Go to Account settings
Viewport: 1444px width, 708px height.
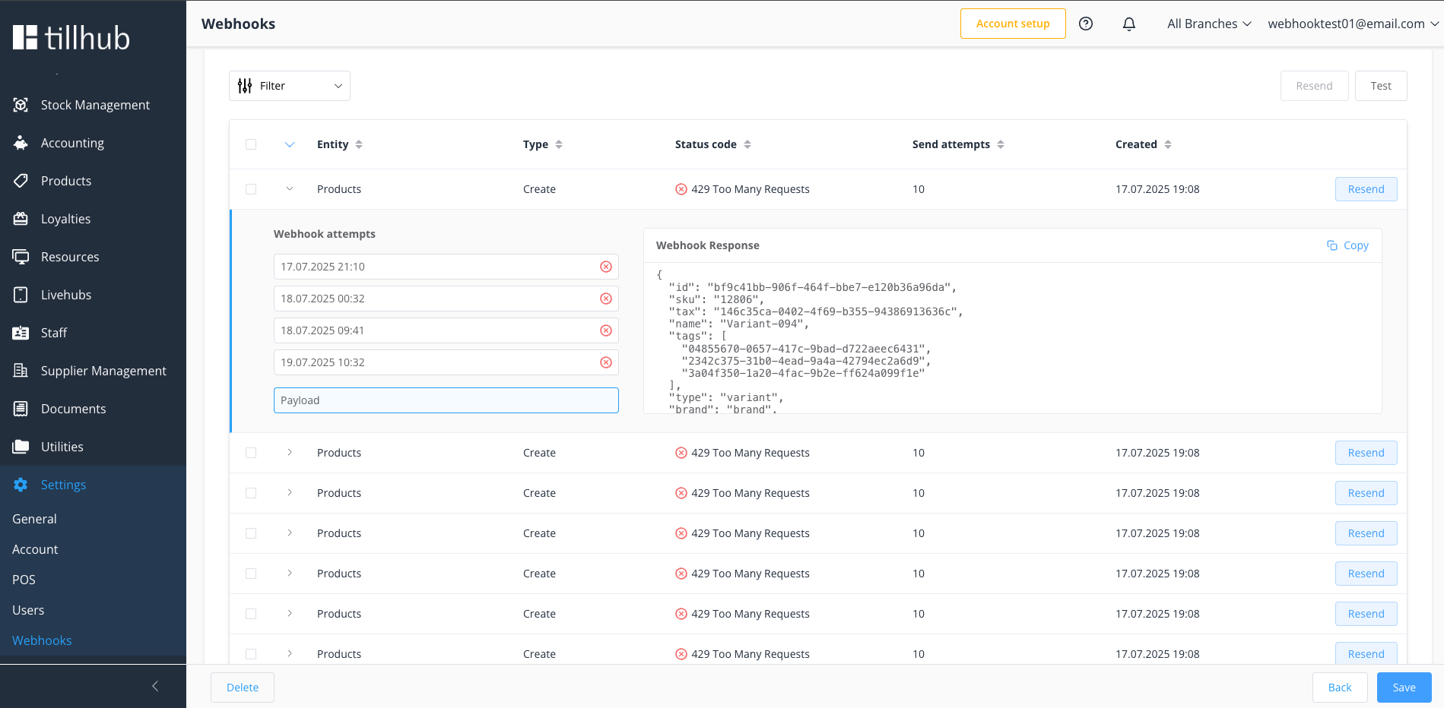click(x=35, y=549)
